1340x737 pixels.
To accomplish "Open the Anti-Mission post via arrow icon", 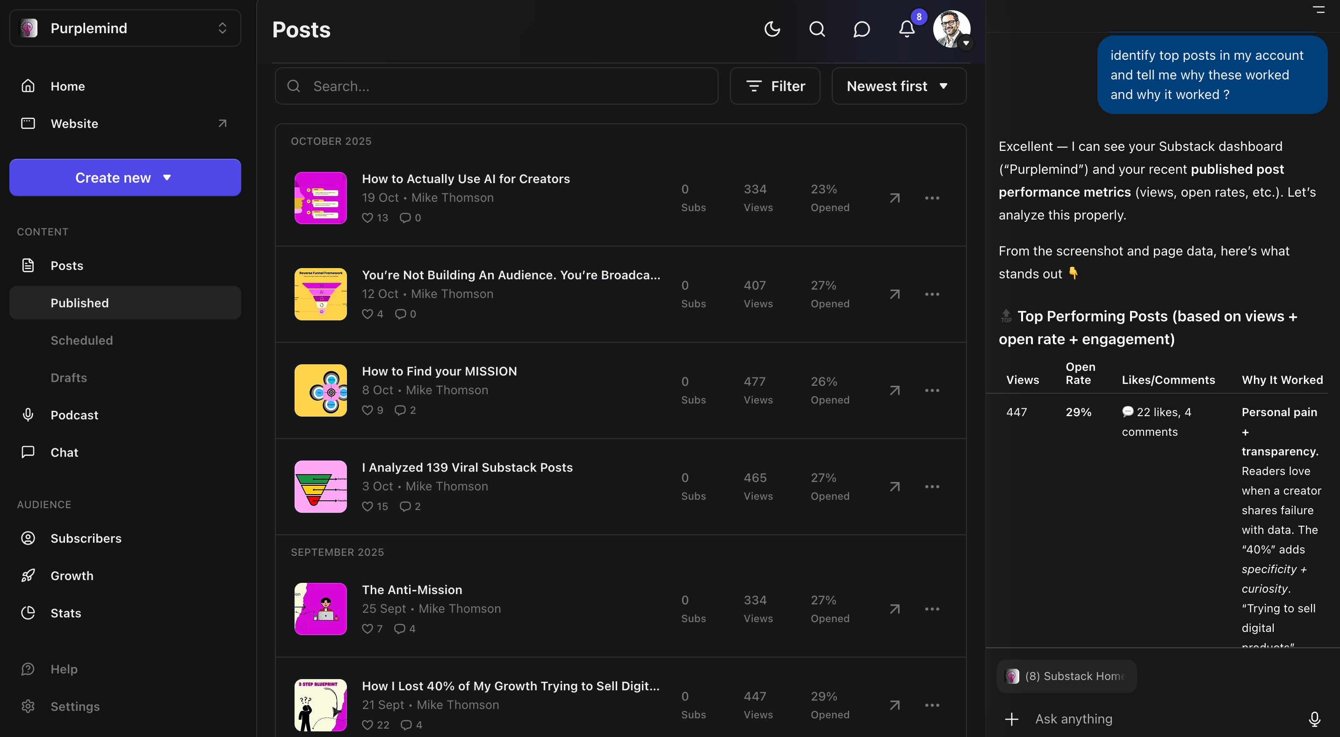I will [x=894, y=609].
